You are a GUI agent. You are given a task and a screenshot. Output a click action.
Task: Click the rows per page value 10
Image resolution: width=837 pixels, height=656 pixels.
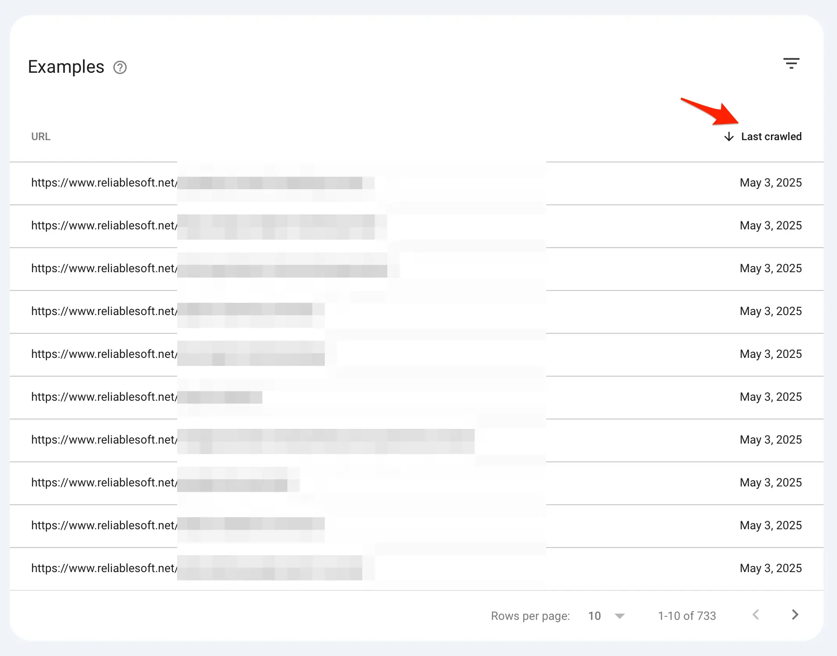pyautogui.click(x=594, y=616)
